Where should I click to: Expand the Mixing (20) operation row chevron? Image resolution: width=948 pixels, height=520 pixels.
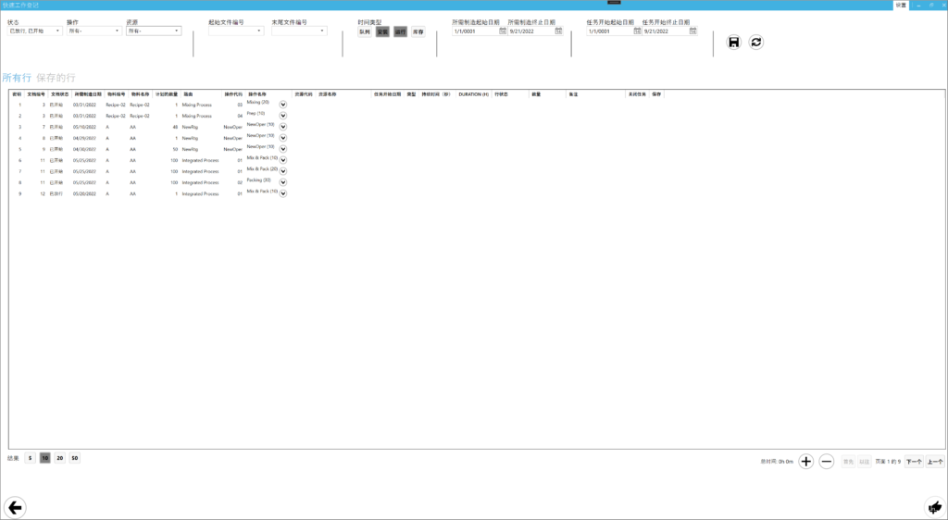(x=283, y=105)
